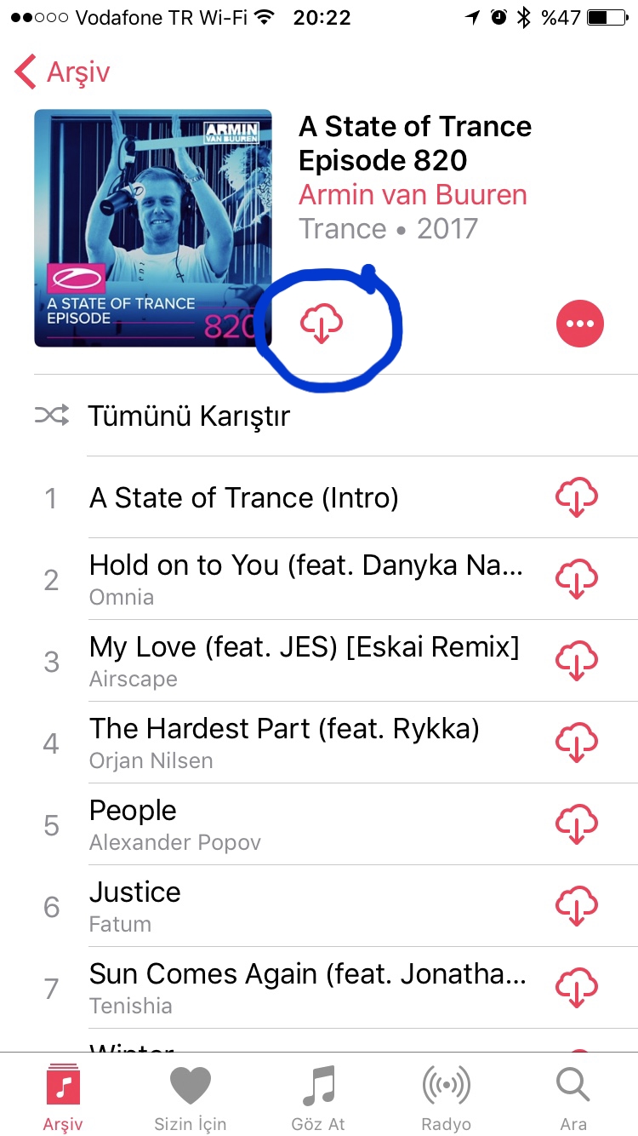Go back to Arşiv with chevron
The height and width of the screenshot is (1136, 638).
click(x=62, y=72)
